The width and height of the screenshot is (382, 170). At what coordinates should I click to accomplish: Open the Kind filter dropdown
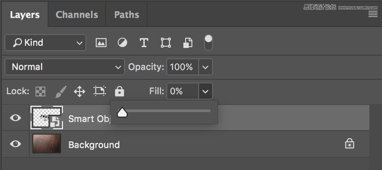[45, 43]
